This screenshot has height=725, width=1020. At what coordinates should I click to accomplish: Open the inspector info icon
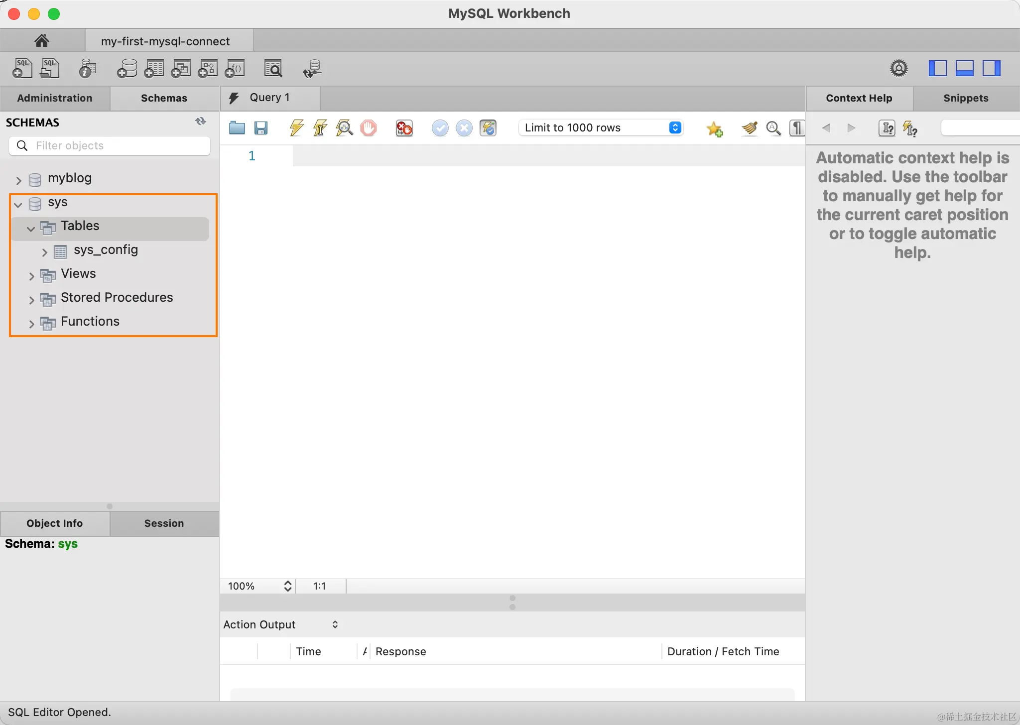[88, 68]
